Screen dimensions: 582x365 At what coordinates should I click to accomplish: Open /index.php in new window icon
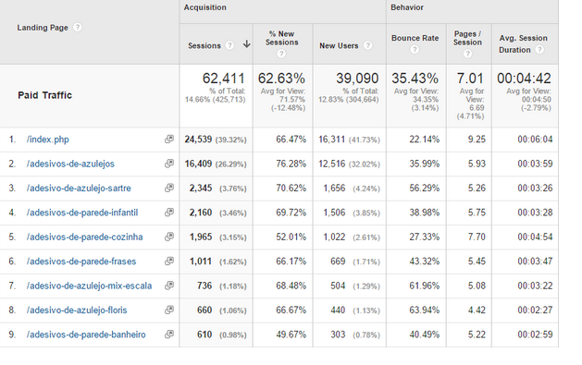coord(169,139)
